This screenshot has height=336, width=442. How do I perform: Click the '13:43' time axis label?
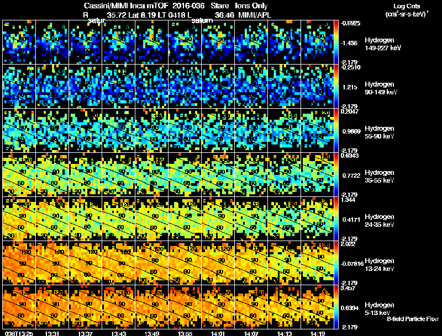click(118, 333)
